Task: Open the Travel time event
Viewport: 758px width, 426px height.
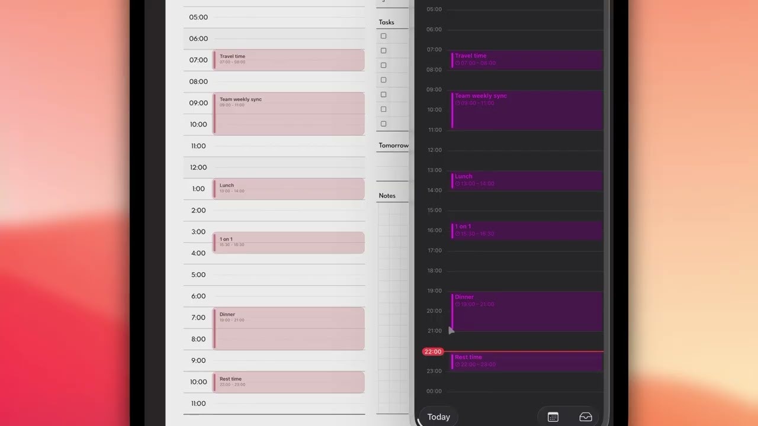Action: click(x=526, y=59)
